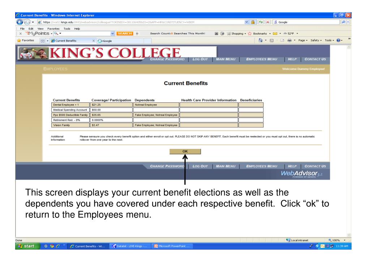This screenshot has height=277, width=370.
Task: Open the Page dropdown menu
Action: click(x=303, y=40)
